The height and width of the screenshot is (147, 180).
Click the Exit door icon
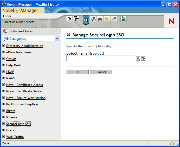pos(76,19)
